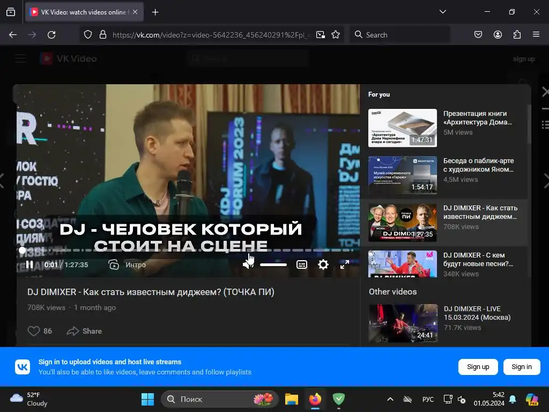
Task: Open Firefox application menu
Action: [536, 35]
